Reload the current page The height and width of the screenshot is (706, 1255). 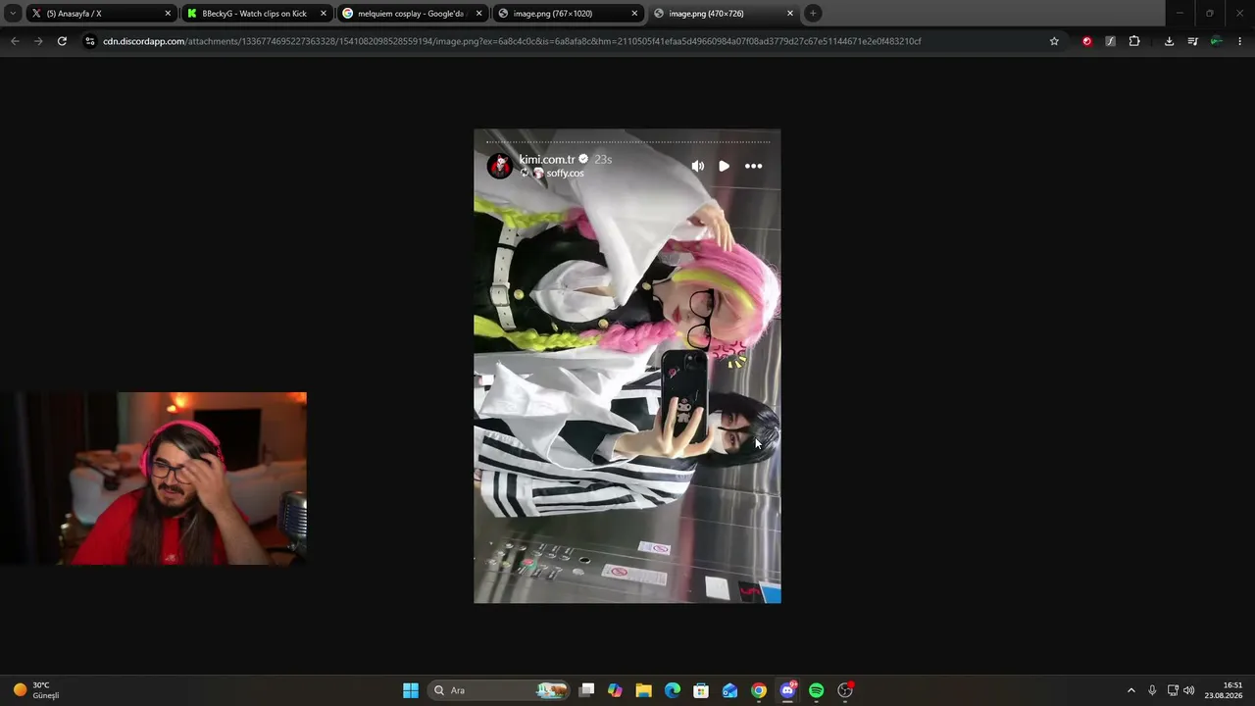(62, 41)
